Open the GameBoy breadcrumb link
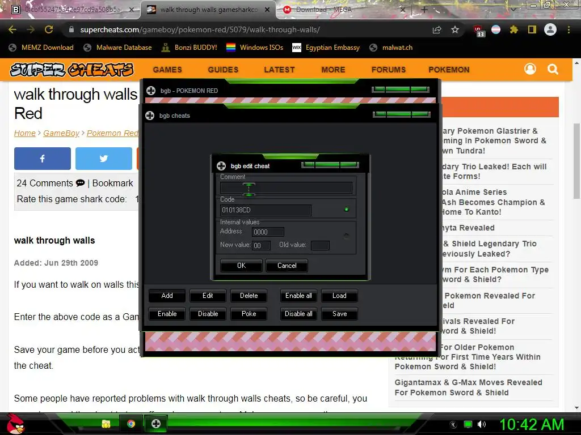The height and width of the screenshot is (435, 581). pyautogui.click(x=61, y=133)
